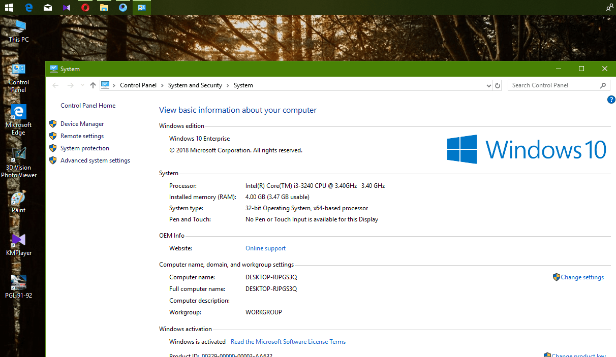The image size is (616, 357).
Task: Select the This PC desktop icon
Action: 19,31
